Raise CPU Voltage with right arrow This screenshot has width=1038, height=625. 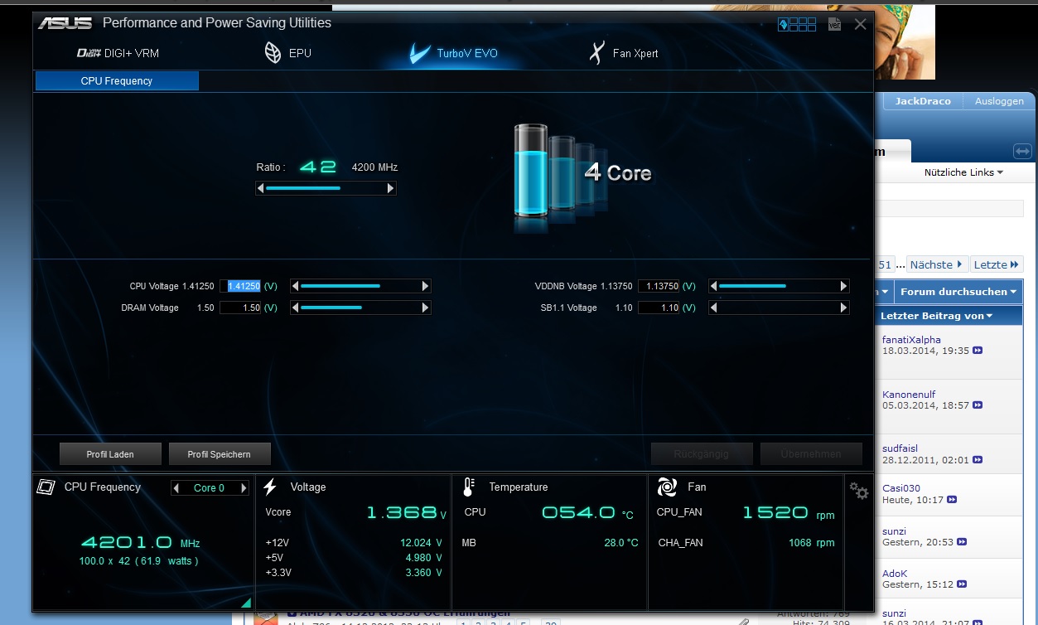pyautogui.click(x=426, y=286)
